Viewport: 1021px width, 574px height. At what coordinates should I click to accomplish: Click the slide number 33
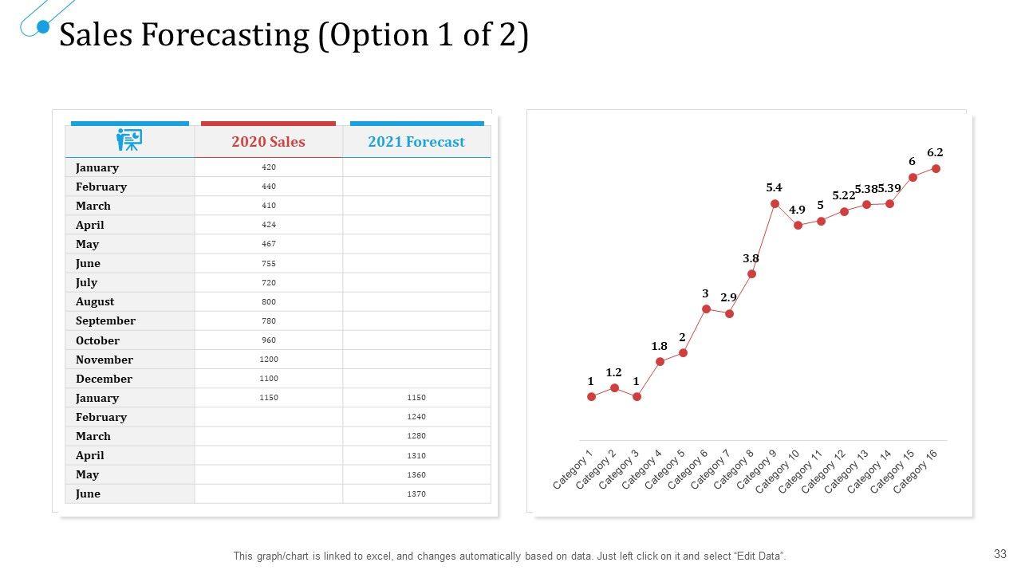(1000, 554)
